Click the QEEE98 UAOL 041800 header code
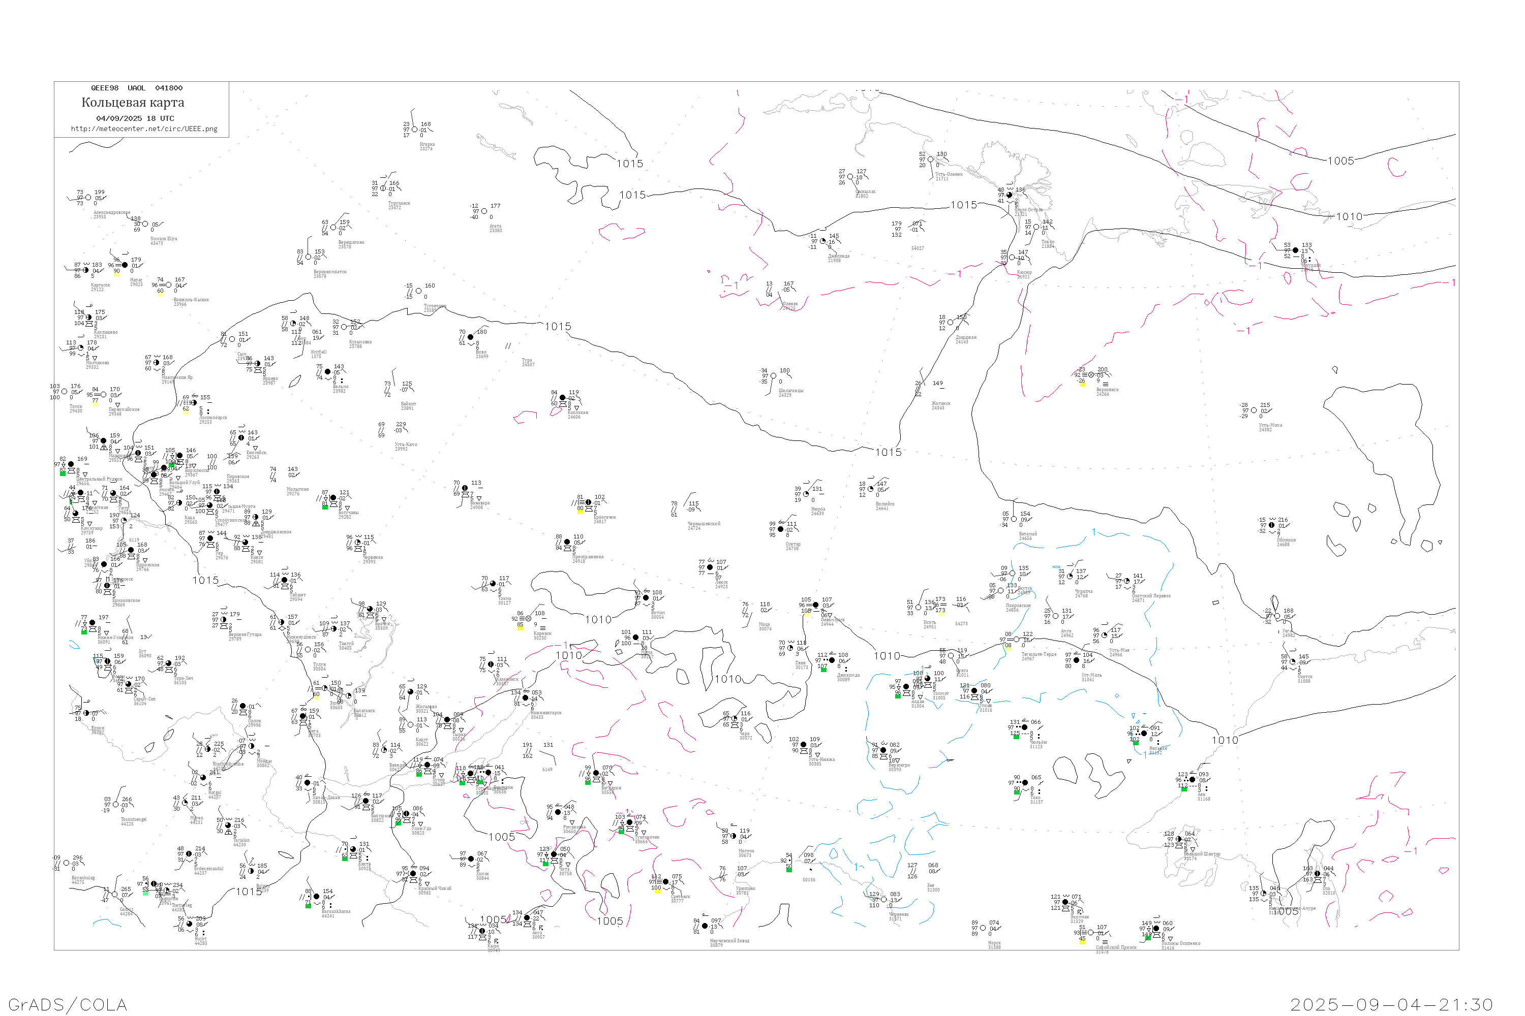Screen dimensions: 1525x1016 pos(136,88)
